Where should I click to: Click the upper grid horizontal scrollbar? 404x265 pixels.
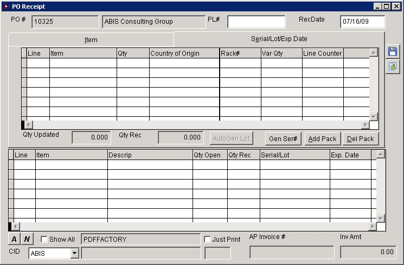(x=195, y=124)
